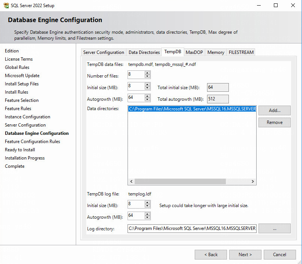This screenshot has height=264, width=302.
Task: Click the log file Autogrowth field
Action: pyautogui.click(x=136, y=216)
